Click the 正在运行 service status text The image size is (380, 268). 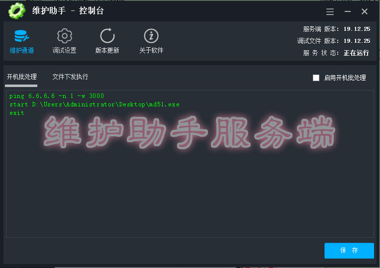pyautogui.click(x=356, y=53)
